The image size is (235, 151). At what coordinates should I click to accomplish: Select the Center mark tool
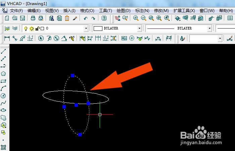[132, 38]
